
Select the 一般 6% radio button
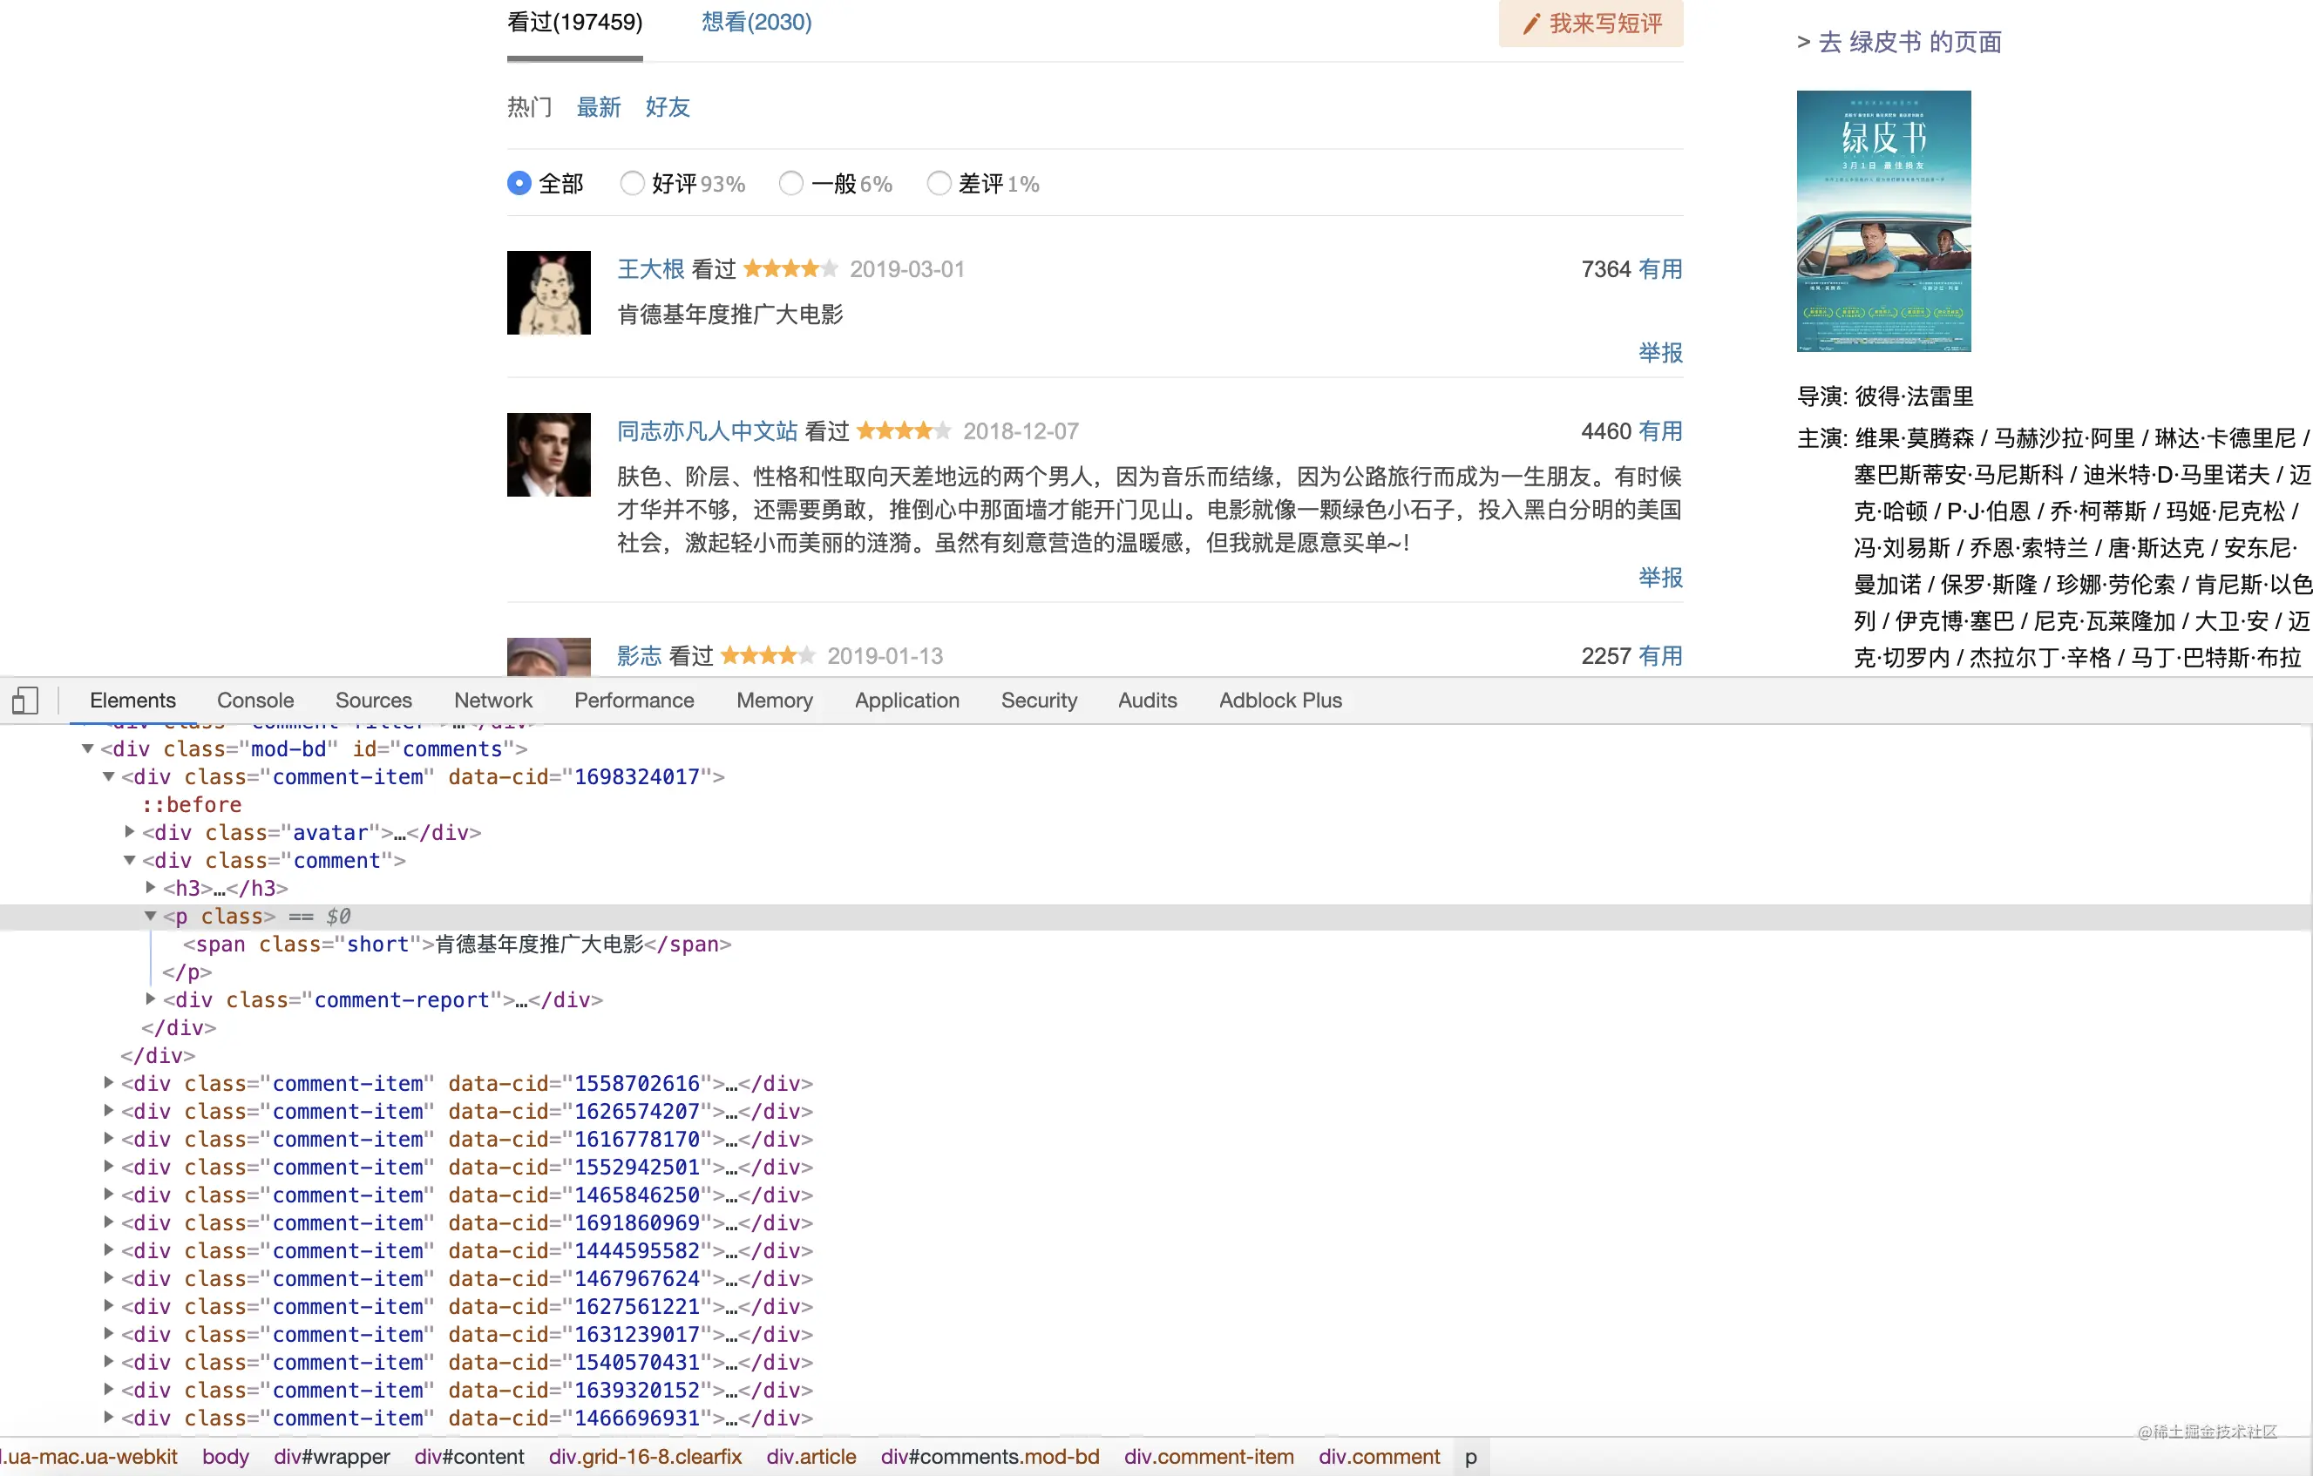point(790,182)
